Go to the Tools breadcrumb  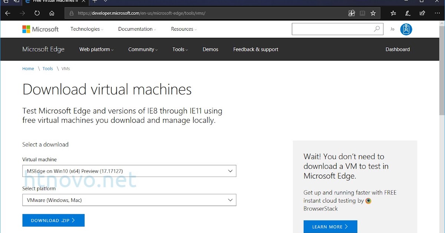(48, 69)
